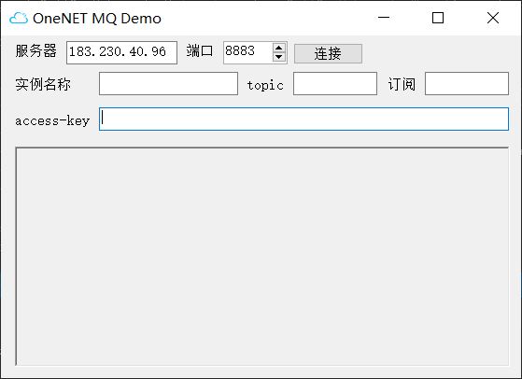Click the OneNET MQ Demo title text
This screenshot has width=522, height=379.
tap(97, 19)
